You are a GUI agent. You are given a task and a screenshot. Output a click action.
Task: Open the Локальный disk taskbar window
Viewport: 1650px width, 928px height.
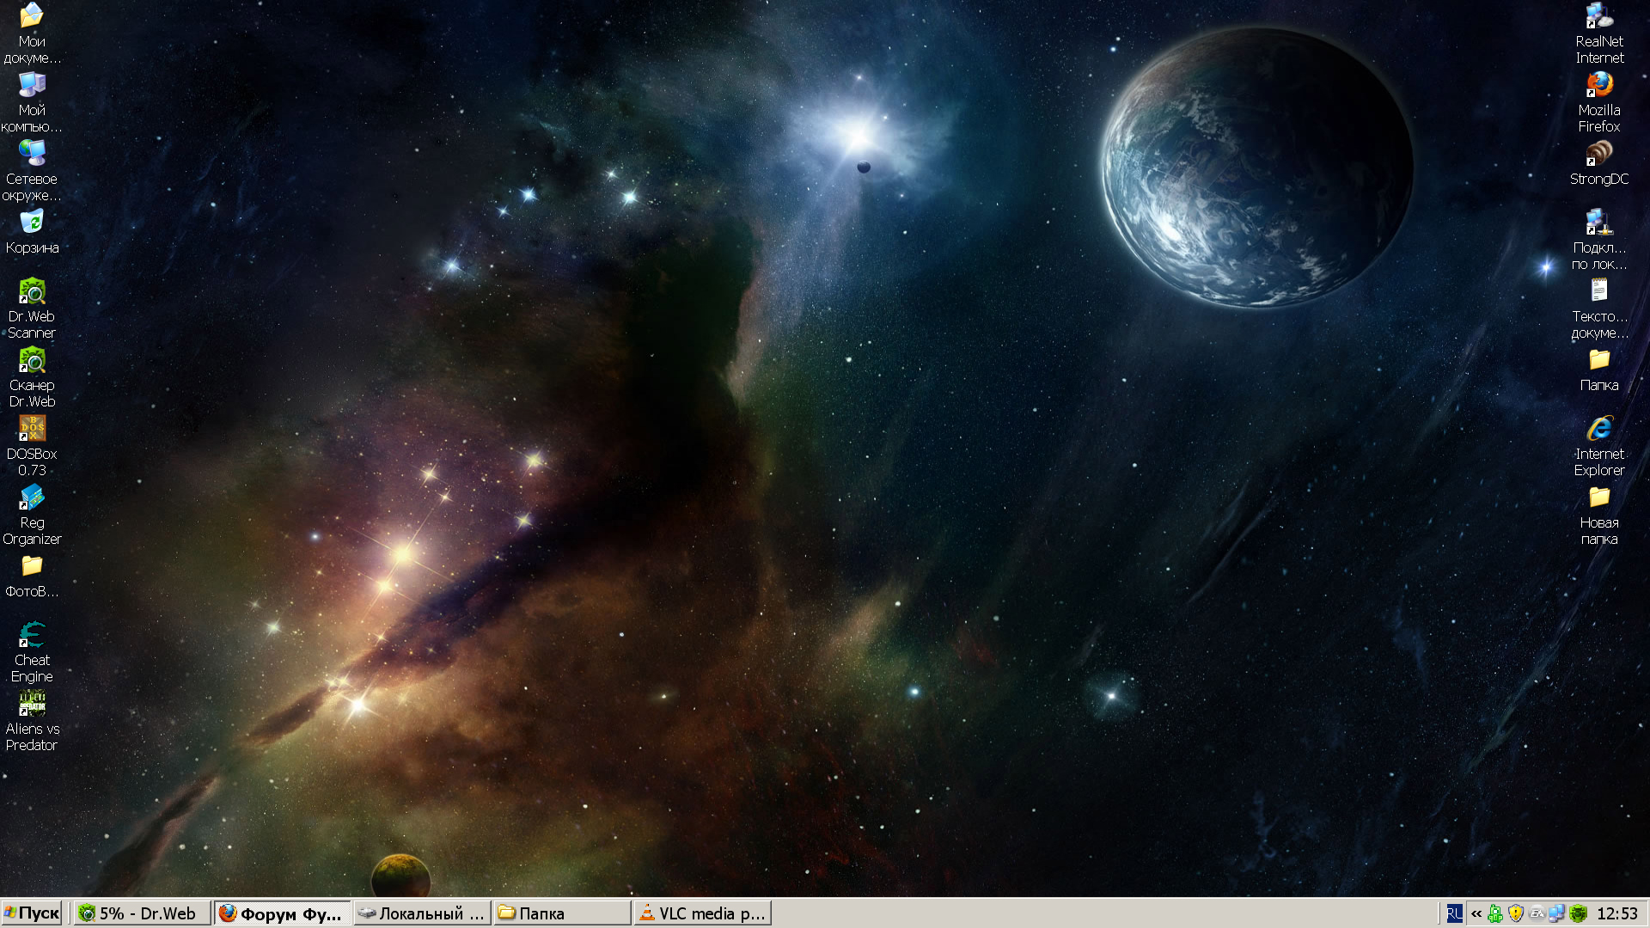(x=423, y=913)
